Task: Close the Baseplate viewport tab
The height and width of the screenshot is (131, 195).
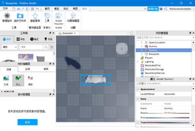Action: point(75,33)
